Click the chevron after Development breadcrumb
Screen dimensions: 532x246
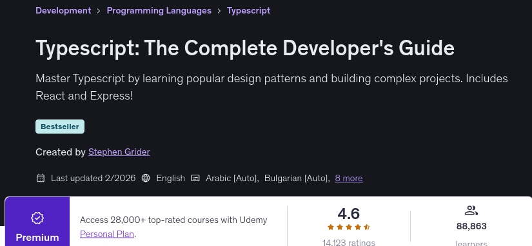[99, 11]
